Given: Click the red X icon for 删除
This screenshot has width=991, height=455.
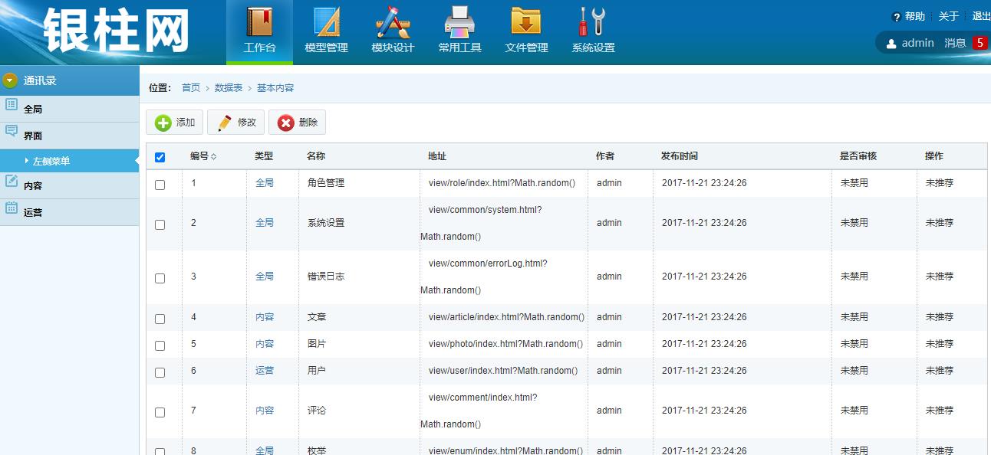Looking at the screenshot, I should (x=286, y=123).
